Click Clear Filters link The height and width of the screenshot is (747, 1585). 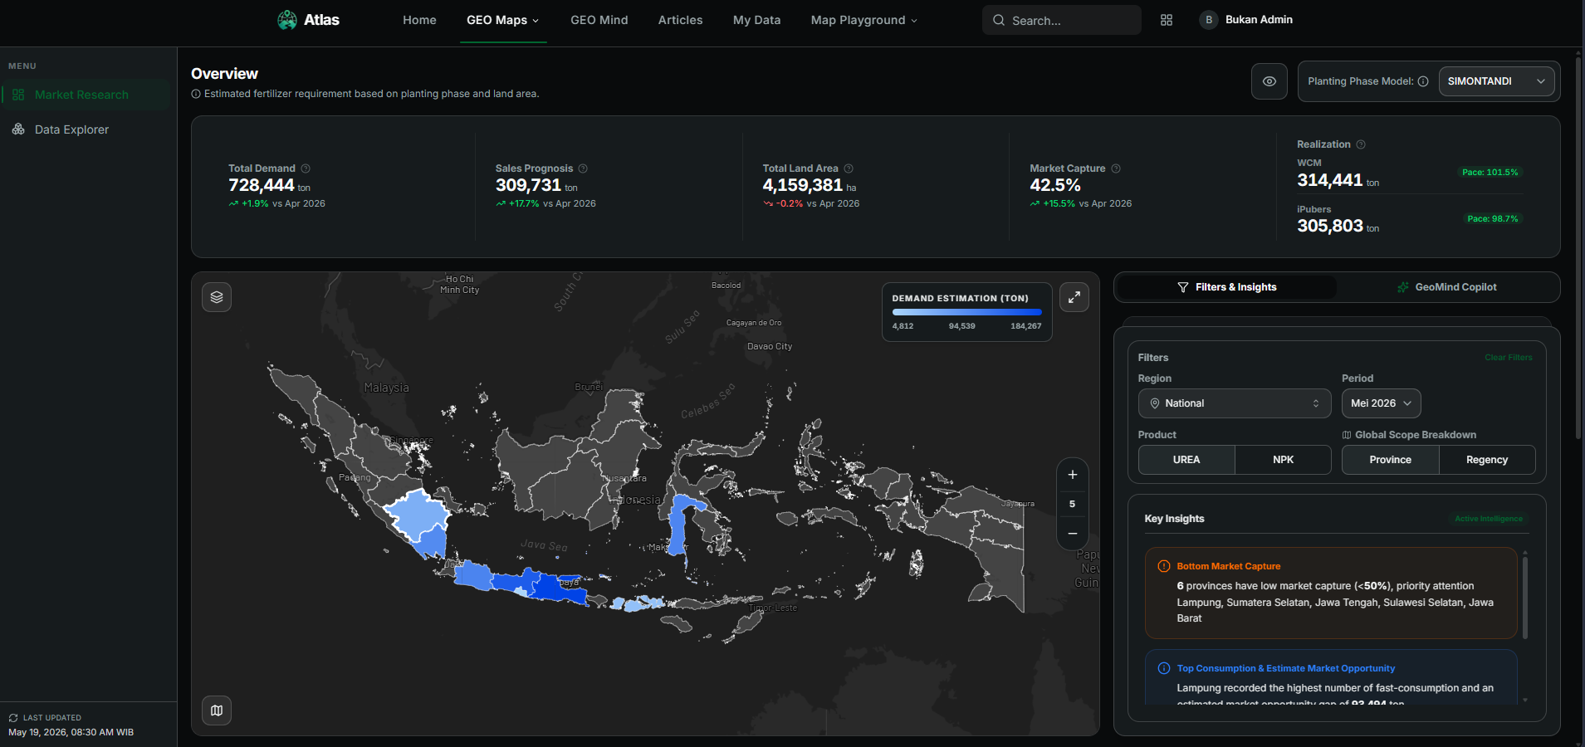tap(1509, 358)
